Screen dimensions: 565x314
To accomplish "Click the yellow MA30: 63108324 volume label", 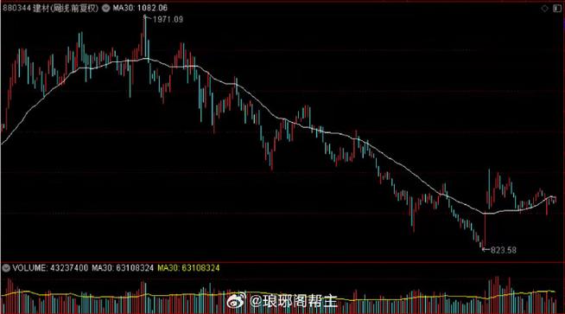I will 188,268.
